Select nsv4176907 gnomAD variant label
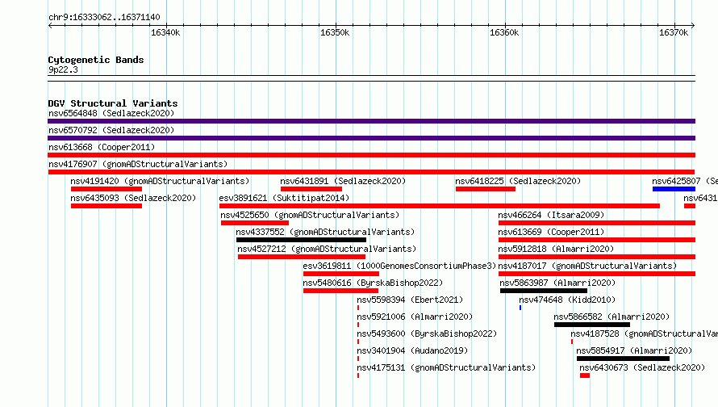This screenshot has height=407, width=718. tap(138, 164)
